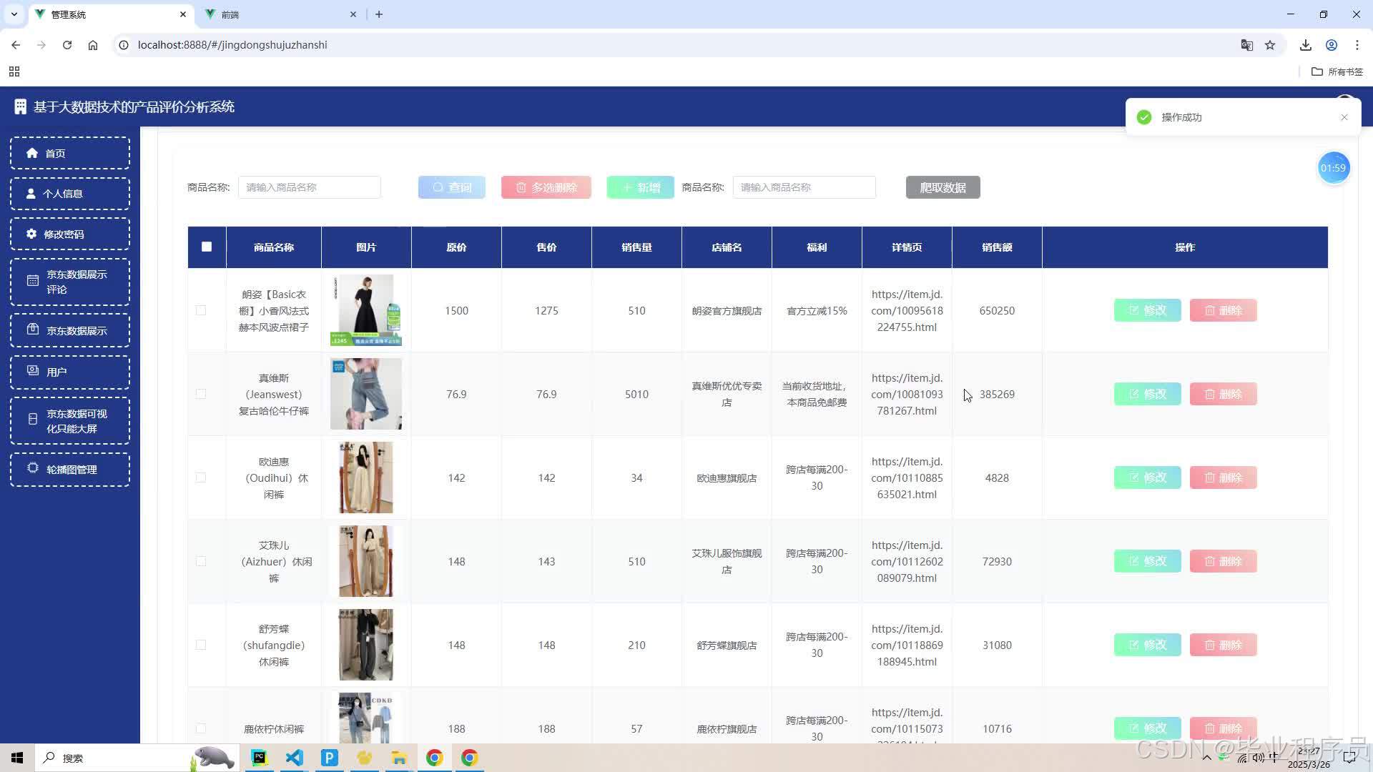Image resolution: width=1373 pixels, height=772 pixels.
Task: Click the gear icon next to 修改密码
Action: tap(31, 234)
